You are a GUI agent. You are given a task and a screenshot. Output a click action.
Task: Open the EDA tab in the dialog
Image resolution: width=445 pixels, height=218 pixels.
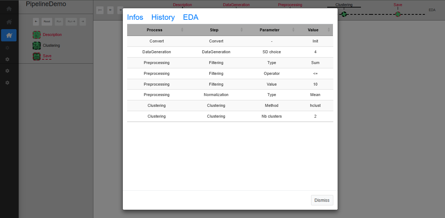pos(191,17)
